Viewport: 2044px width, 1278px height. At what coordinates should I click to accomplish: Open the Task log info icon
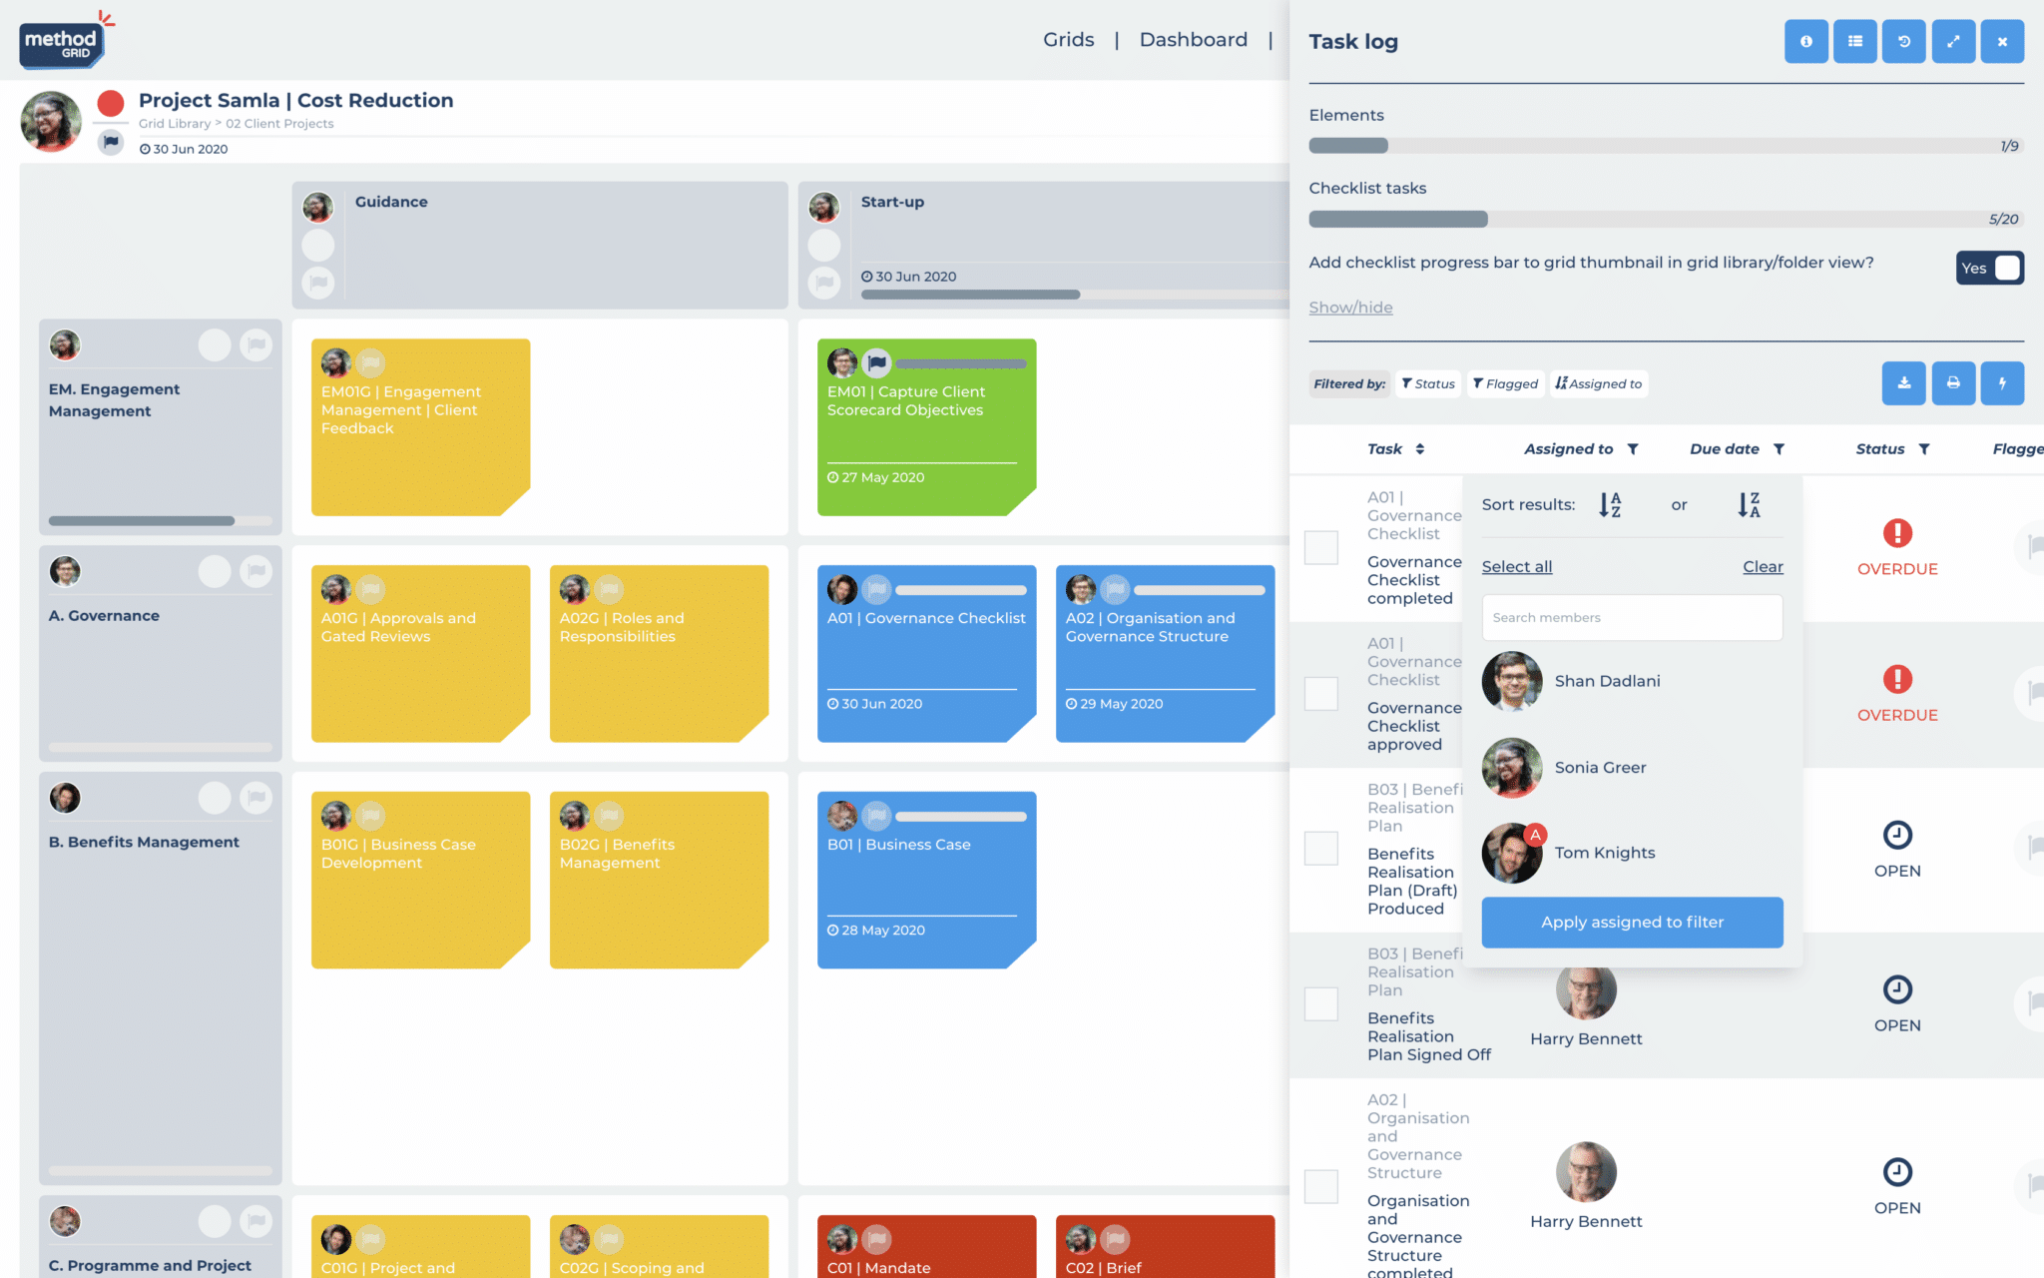point(1805,42)
